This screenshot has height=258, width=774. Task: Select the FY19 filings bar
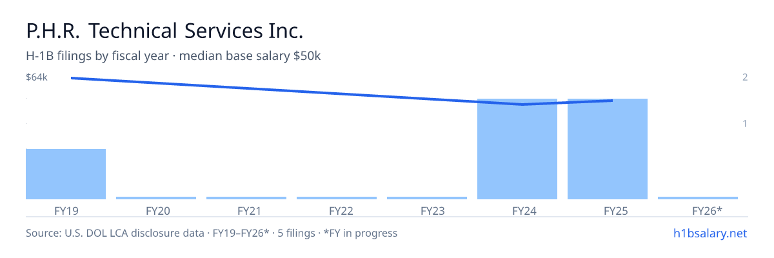(x=66, y=174)
